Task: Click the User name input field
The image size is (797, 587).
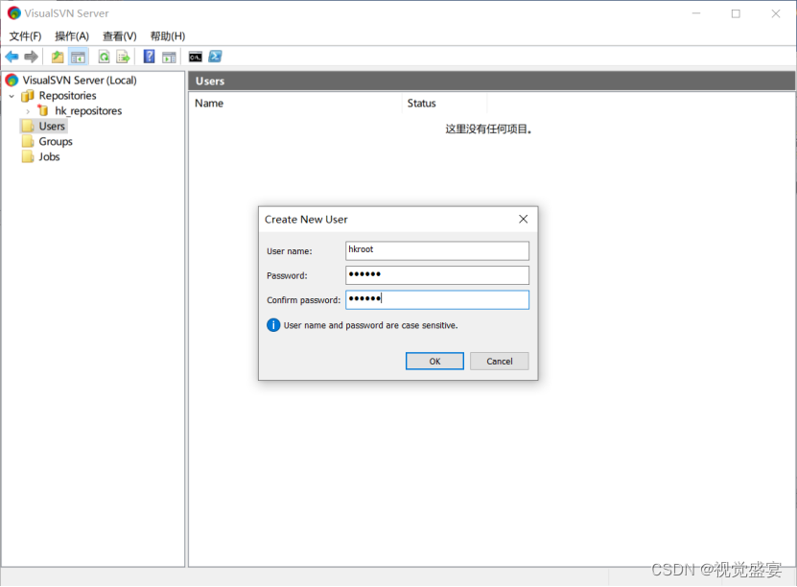Action: [437, 250]
